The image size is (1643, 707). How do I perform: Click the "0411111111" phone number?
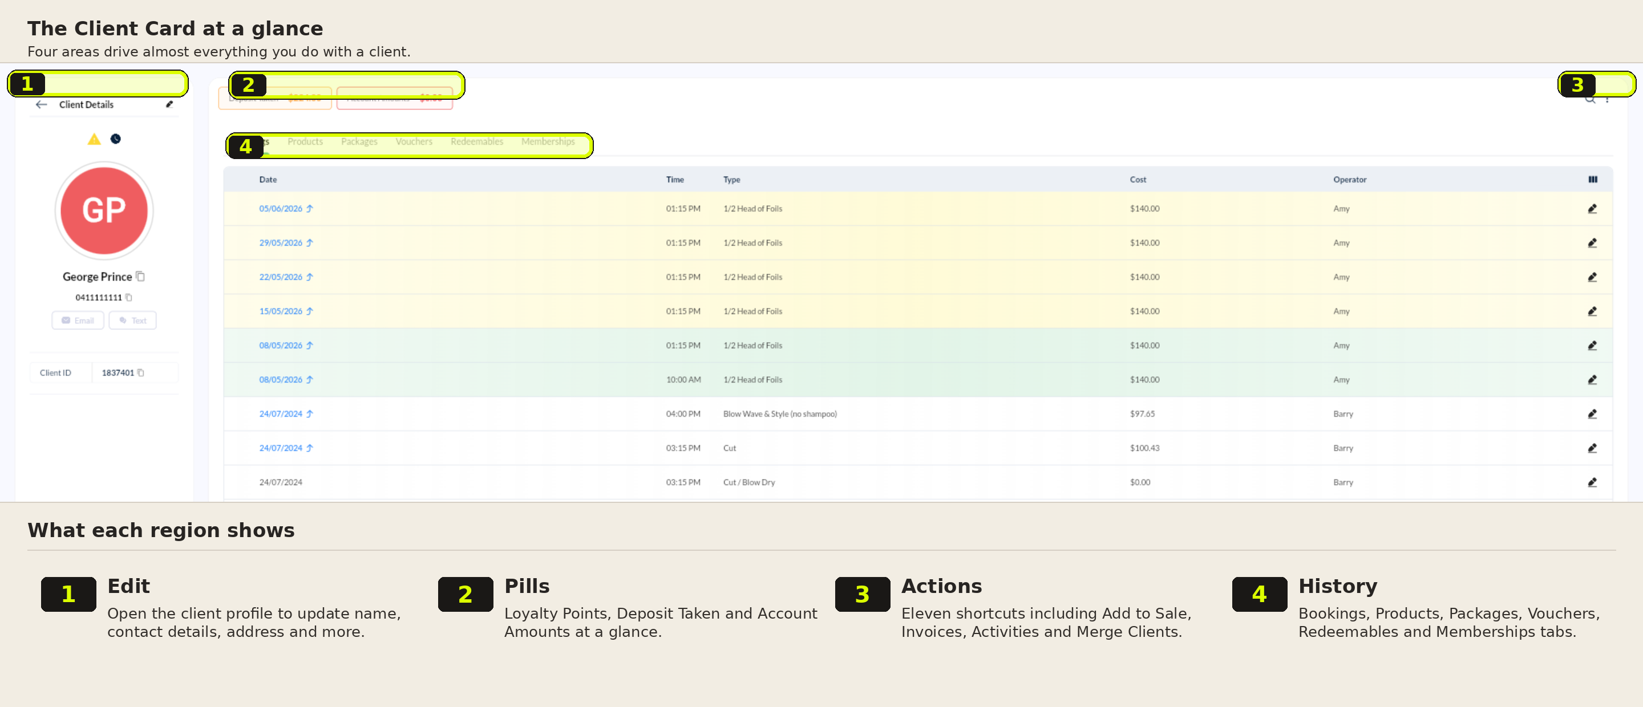pos(98,298)
